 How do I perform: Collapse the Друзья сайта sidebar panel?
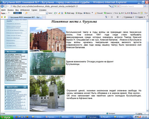pos(25,87)
